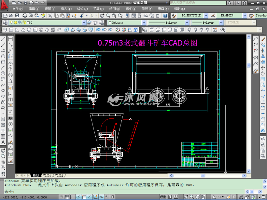Toggle Grid display in status bar

[67, 197]
